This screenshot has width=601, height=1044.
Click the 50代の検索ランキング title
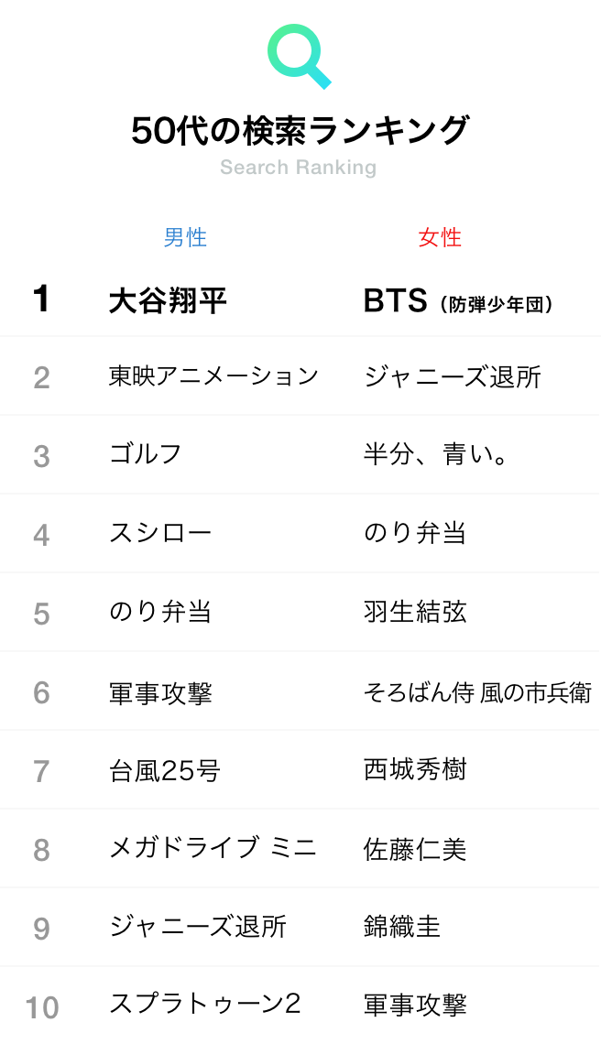(300, 130)
